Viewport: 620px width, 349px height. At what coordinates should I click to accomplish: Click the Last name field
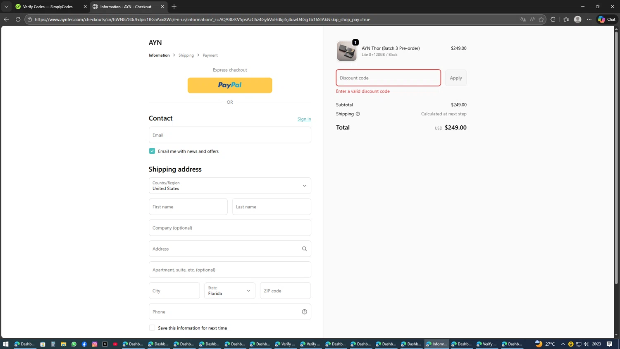(x=272, y=207)
